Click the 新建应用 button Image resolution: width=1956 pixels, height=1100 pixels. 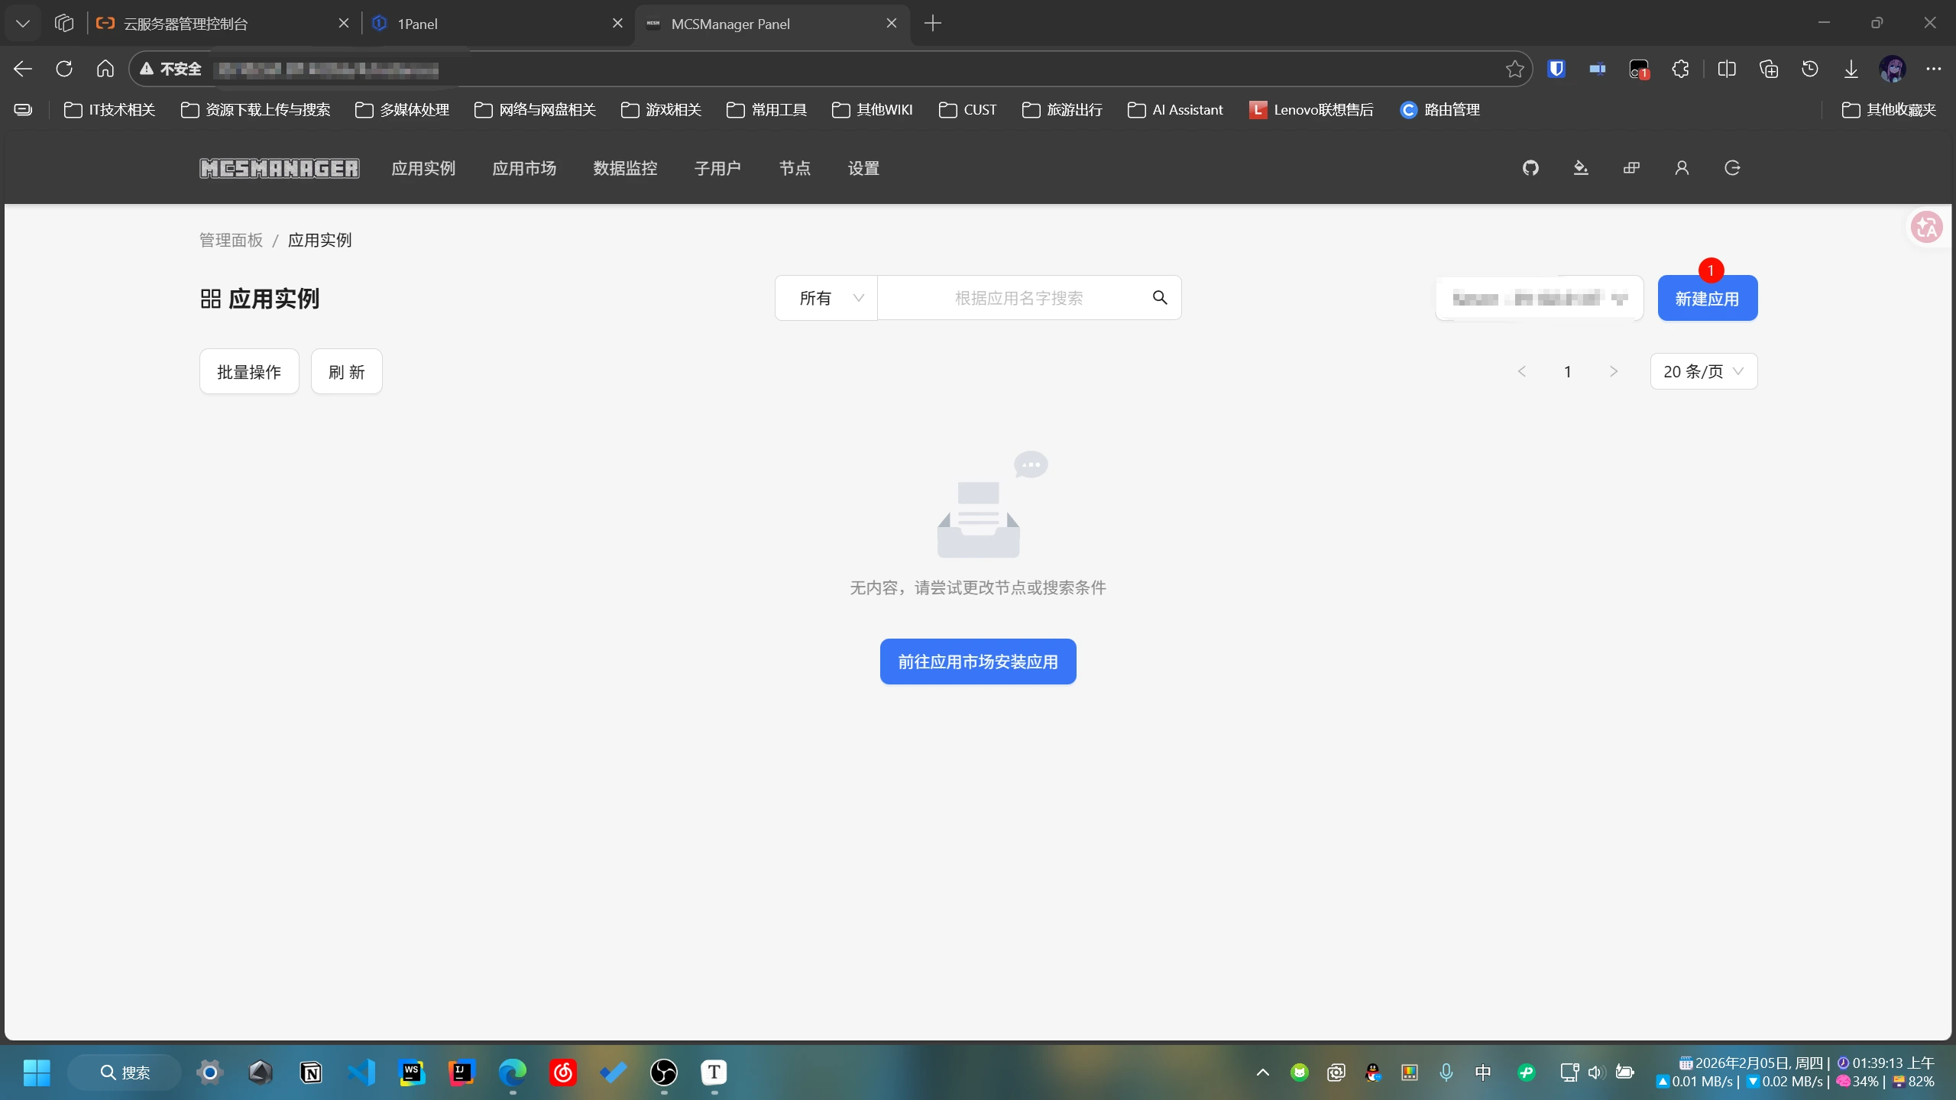1708,298
